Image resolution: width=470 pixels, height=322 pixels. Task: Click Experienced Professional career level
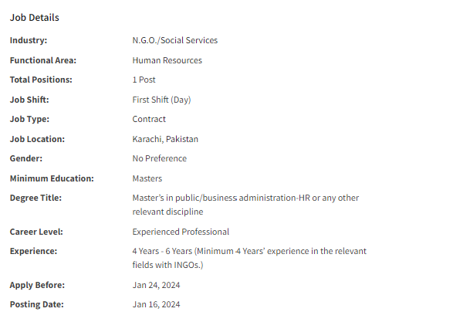(x=181, y=232)
